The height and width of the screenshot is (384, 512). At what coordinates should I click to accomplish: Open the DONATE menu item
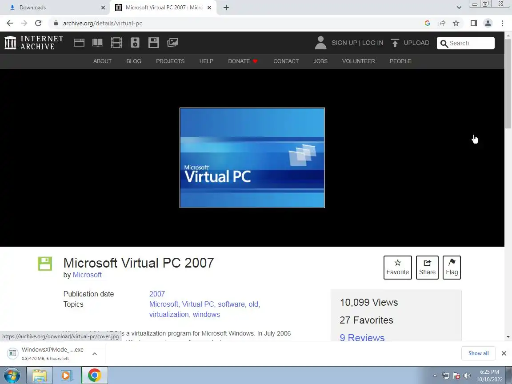tap(243, 61)
